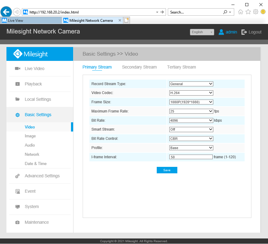Click the I-frame Interval input field
The height and width of the screenshot is (244, 268).
pyautogui.click(x=191, y=157)
